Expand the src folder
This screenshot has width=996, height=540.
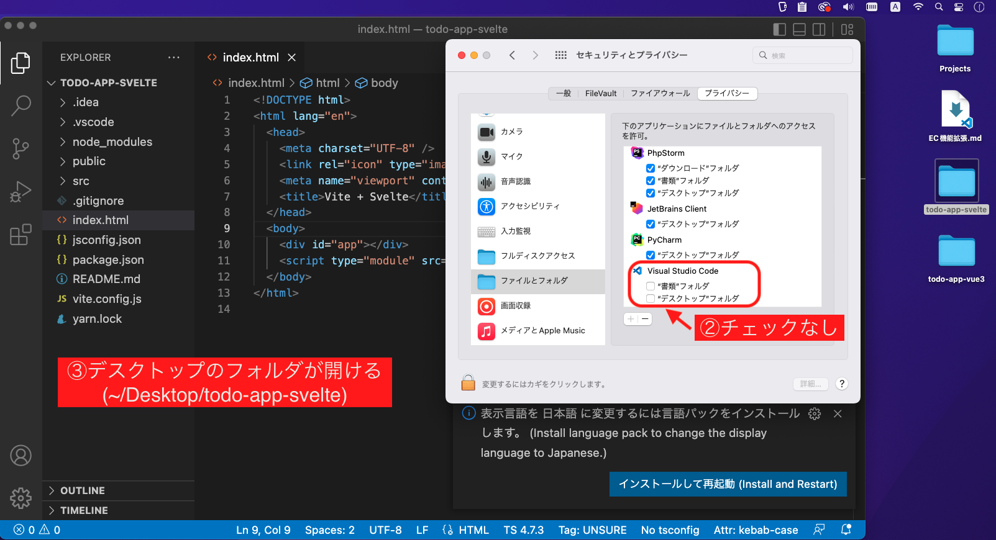(81, 181)
